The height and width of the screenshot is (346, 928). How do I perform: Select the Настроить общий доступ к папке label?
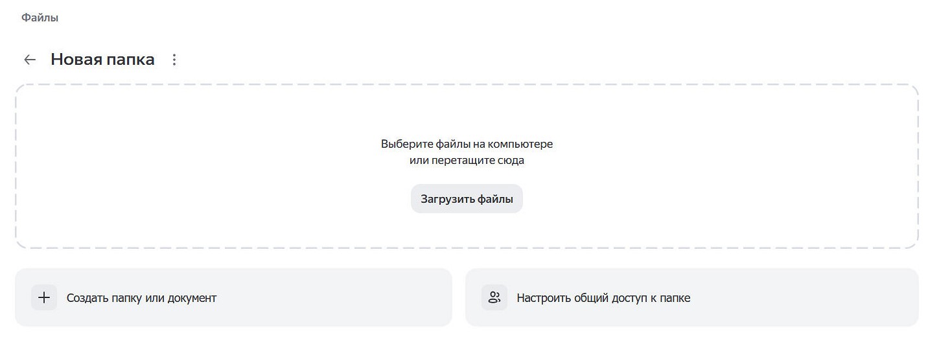(x=603, y=298)
